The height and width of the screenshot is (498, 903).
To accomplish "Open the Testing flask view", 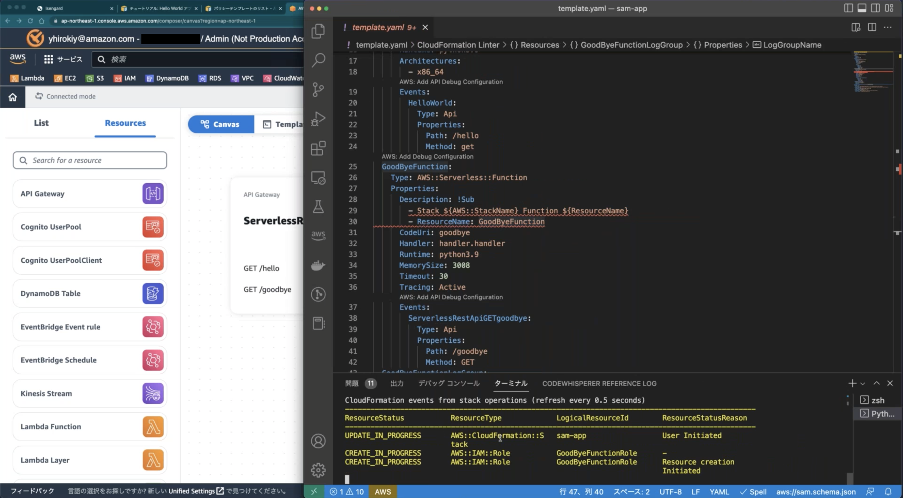I will tap(318, 207).
